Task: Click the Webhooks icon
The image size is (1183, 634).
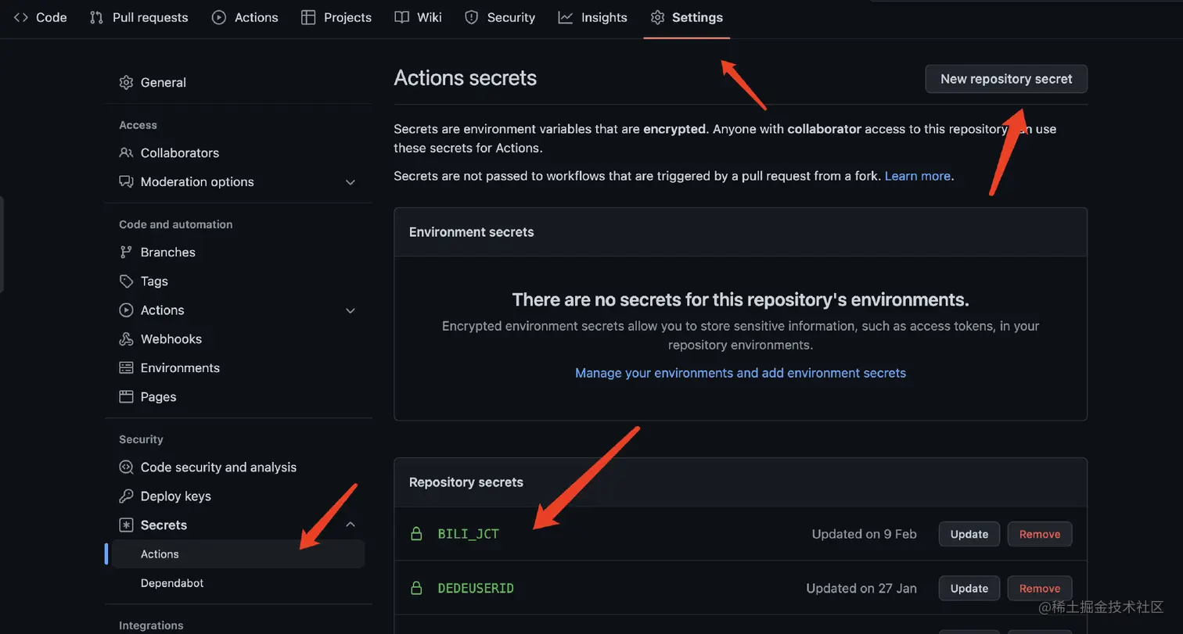Action: pos(126,338)
